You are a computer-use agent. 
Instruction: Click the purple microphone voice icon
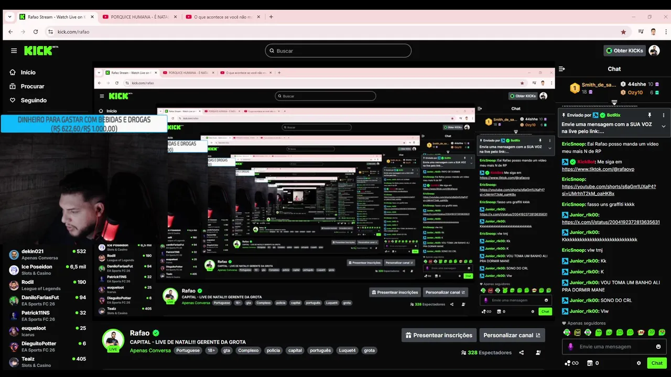tap(570, 347)
